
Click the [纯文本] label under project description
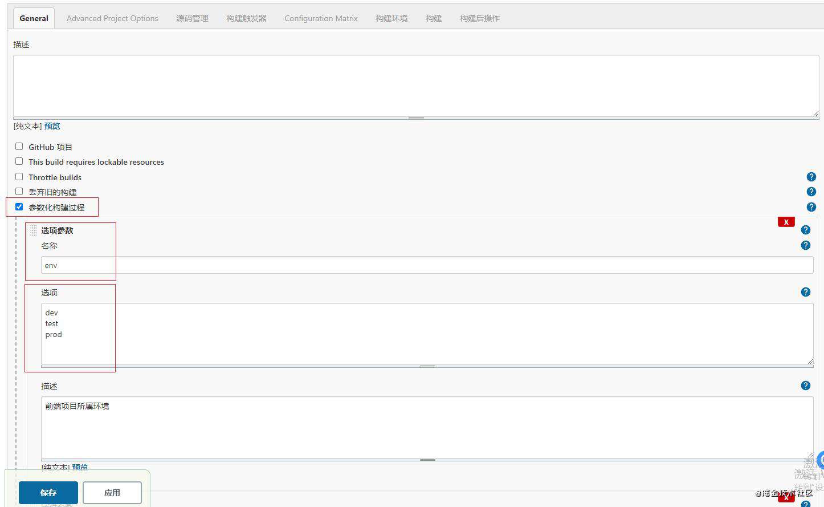(x=27, y=126)
